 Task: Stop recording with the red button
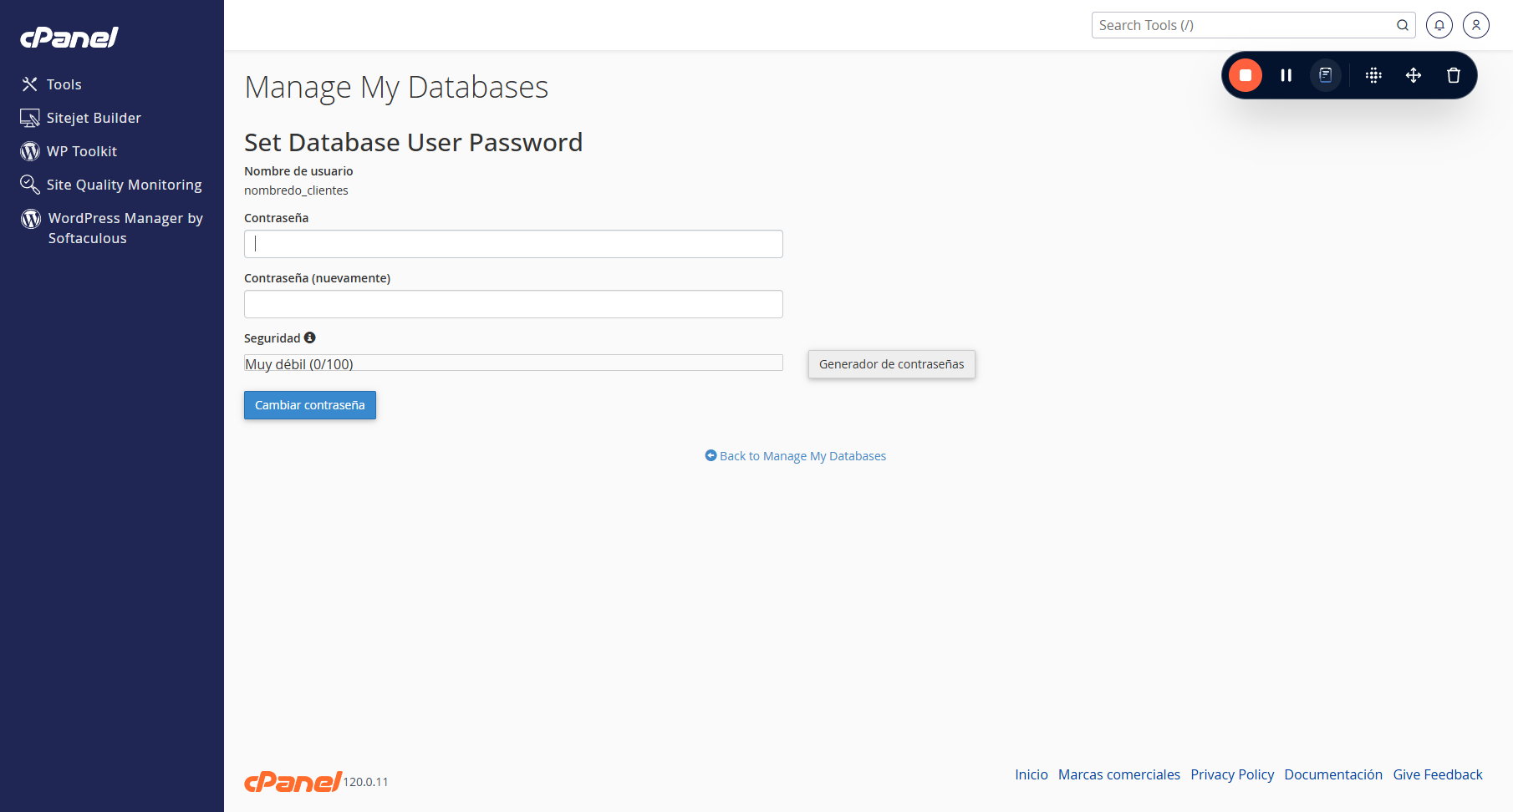click(1246, 75)
